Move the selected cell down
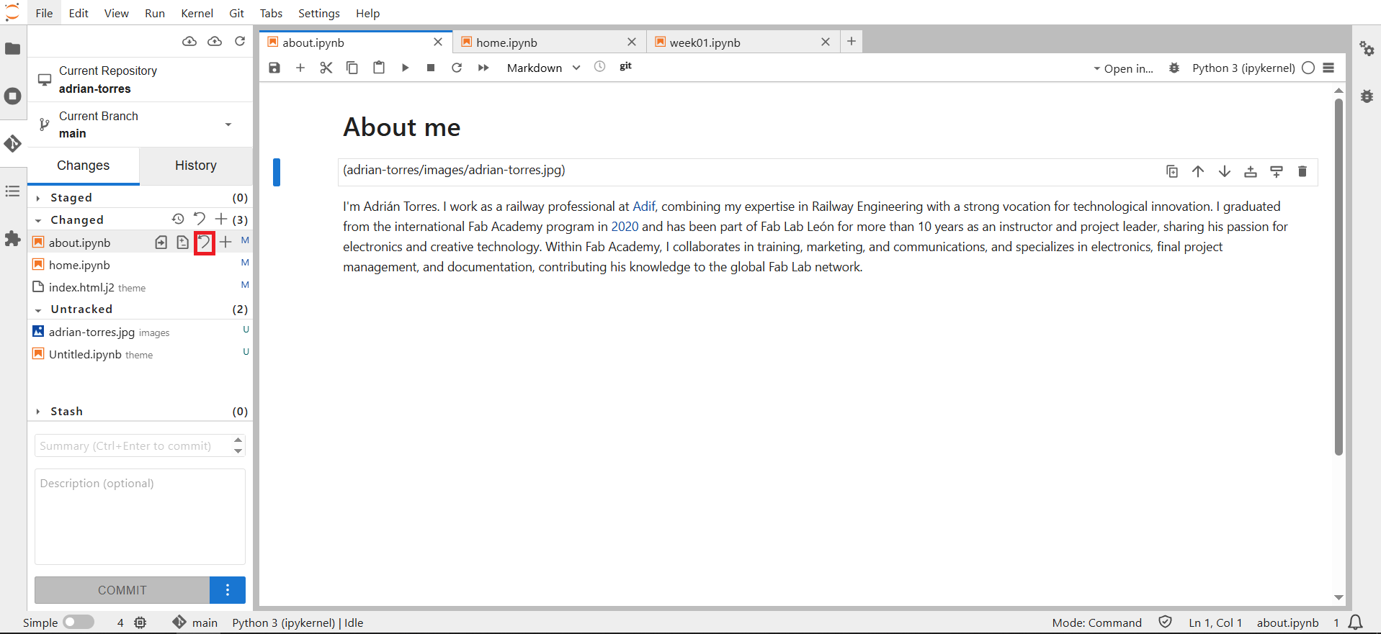1381x634 pixels. point(1224,171)
